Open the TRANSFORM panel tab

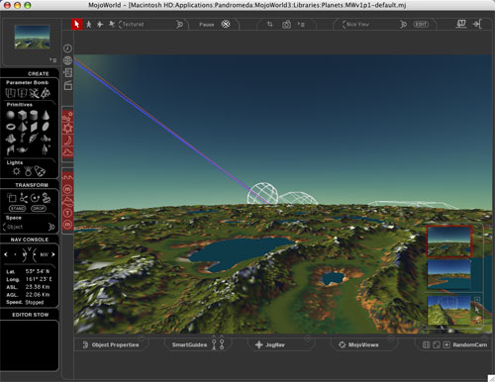click(32, 185)
